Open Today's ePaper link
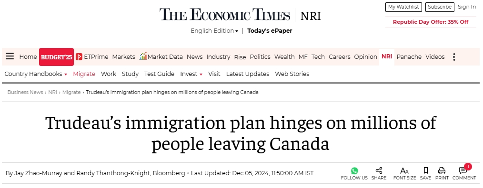Viewport: 483px width, 188px height. (x=270, y=31)
